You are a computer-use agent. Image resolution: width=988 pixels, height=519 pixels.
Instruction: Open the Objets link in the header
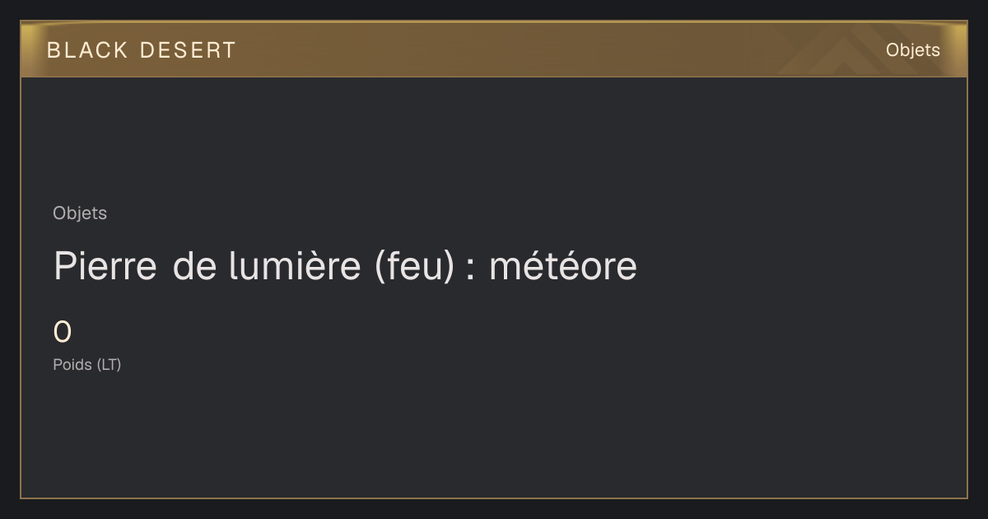click(x=912, y=50)
